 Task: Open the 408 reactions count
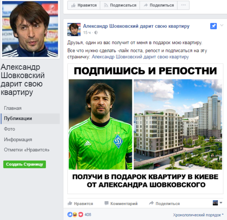[x=88, y=214]
